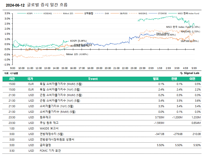This screenshot has width=204, height=157.
Task: Click the WASDE 보고서 event name
Action: click(49, 128)
